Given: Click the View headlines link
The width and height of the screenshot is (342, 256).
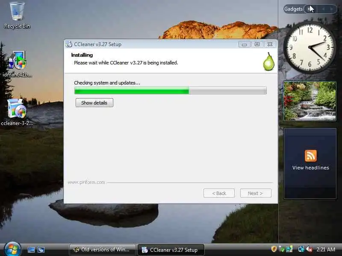Looking at the screenshot, I should 311,168.
